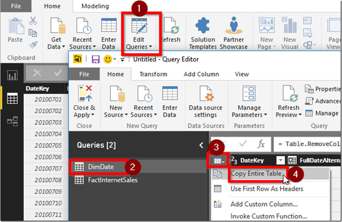This screenshot has width=342, height=222.
Task: Select Modeling tab in main window
Action: (x=95, y=6)
